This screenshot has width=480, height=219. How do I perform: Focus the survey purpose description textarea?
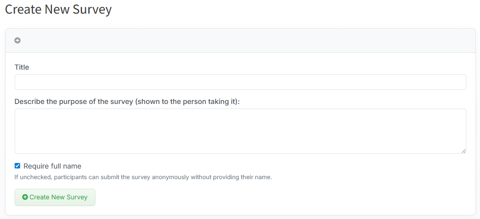tap(240, 131)
